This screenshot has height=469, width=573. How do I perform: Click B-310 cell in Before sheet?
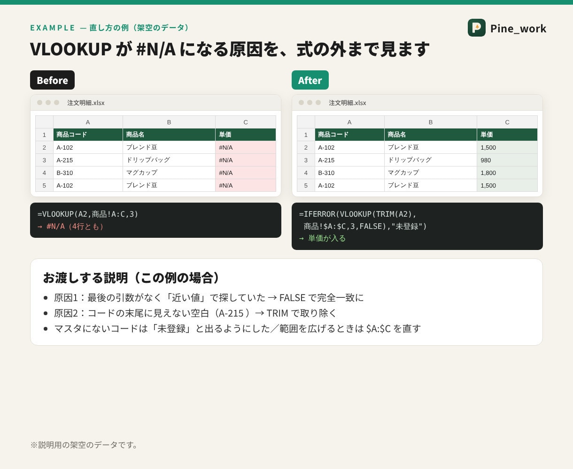click(x=88, y=173)
